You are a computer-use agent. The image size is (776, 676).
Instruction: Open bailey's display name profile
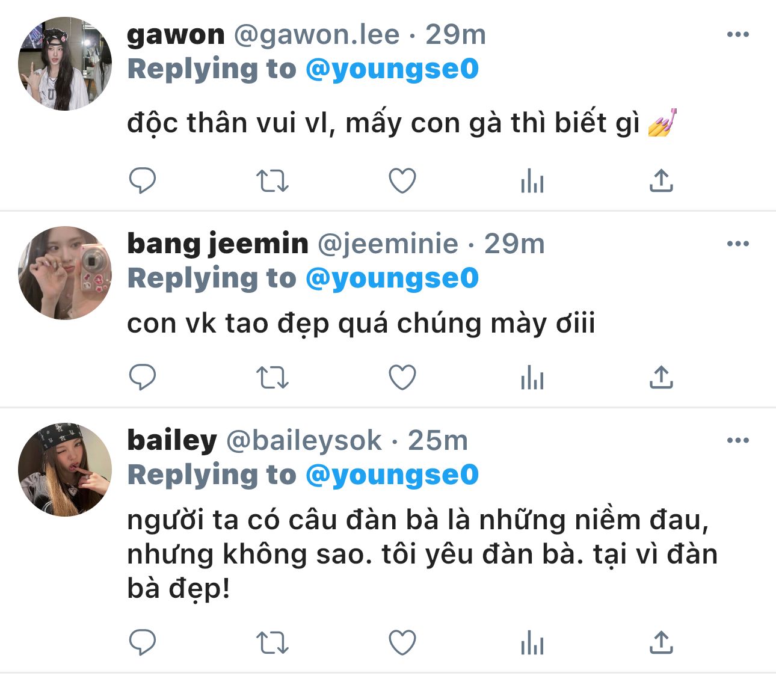tap(172, 440)
